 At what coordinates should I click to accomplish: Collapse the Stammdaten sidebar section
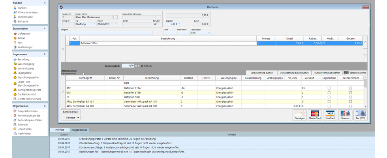[45, 28]
